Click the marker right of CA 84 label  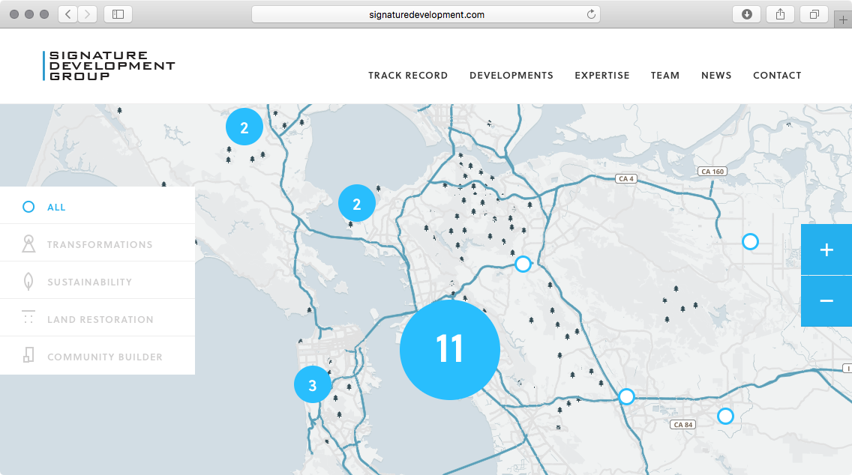pyautogui.click(x=725, y=417)
